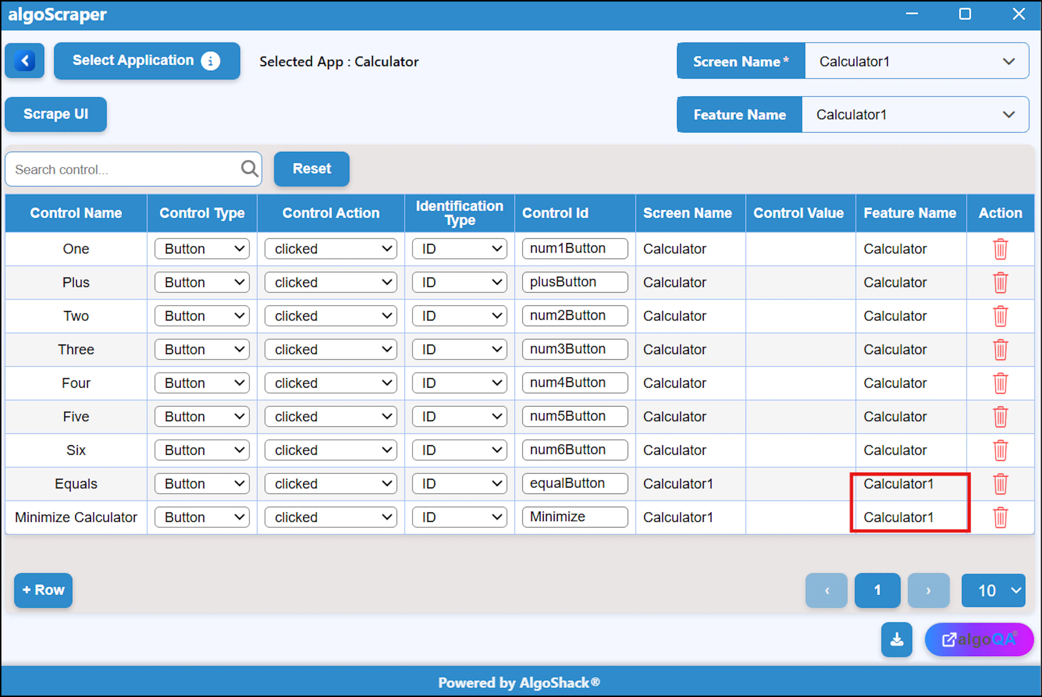
Task: Click Calculator1 screen name in Equals row
Action: tap(678, 484)
